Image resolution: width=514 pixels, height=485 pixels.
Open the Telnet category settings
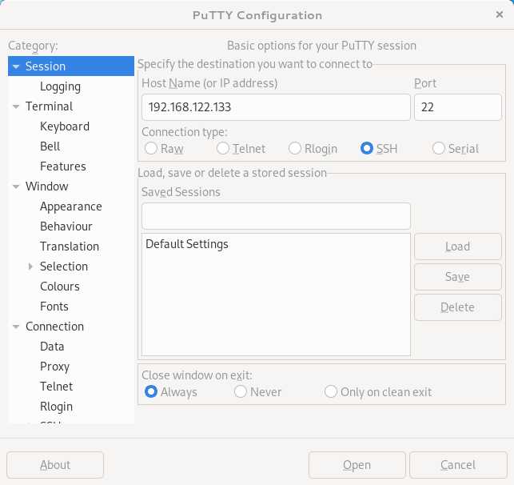point(71,387)
